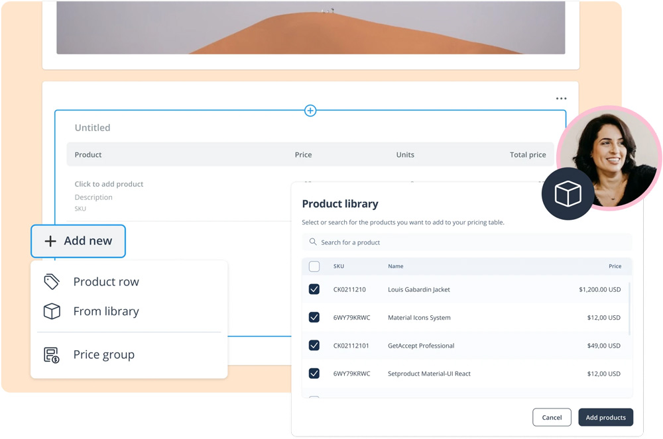
Task: Open the Add new dropdown
Action: (x=78, y=241)
